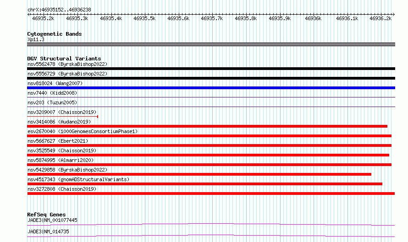Click the 46935.7k ruler label
Viewport: 408px width, 242px height.
[x=212, y=18]
